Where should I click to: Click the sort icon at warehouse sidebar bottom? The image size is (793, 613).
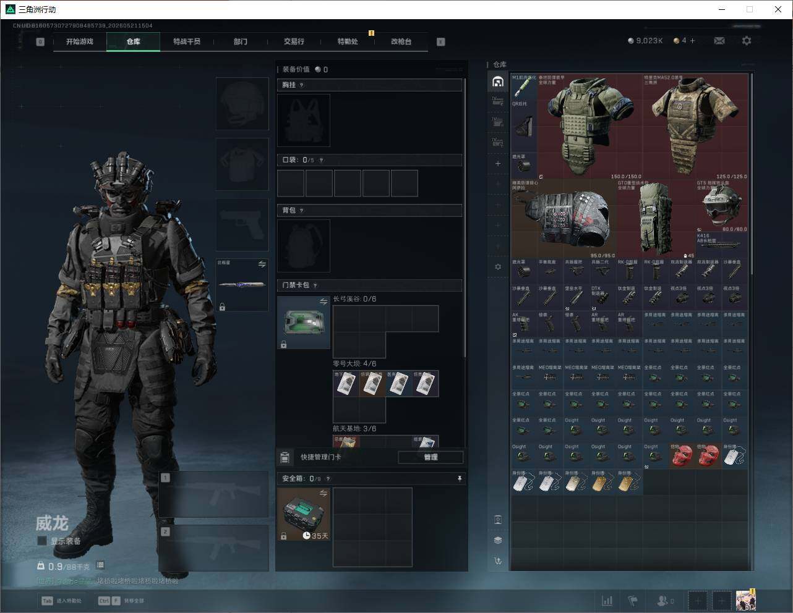pos(498,561)
